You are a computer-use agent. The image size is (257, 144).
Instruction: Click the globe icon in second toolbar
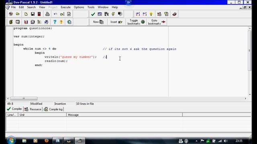[69, 22]
